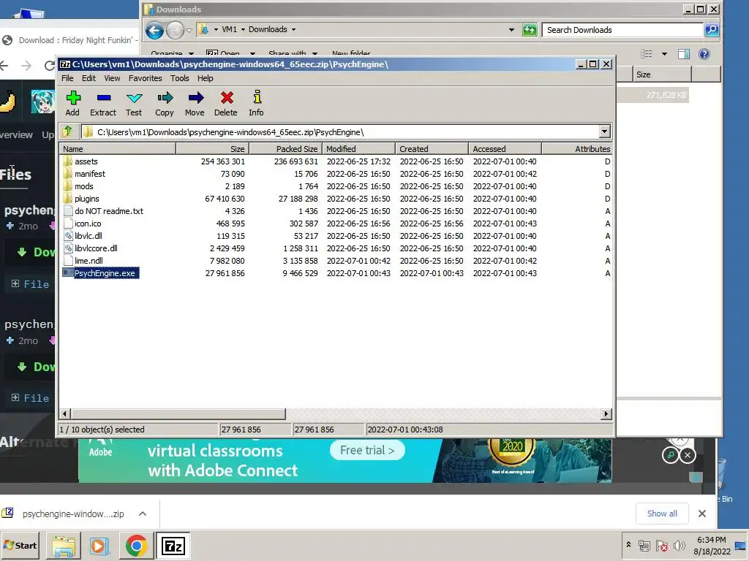Click 7-Zip taskbar button
This screenshot has width=749, height=561.
pos(173,546)
